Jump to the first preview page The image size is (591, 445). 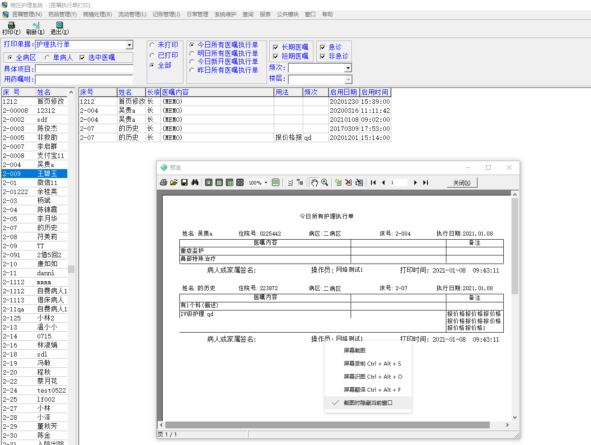pos(373,182)
